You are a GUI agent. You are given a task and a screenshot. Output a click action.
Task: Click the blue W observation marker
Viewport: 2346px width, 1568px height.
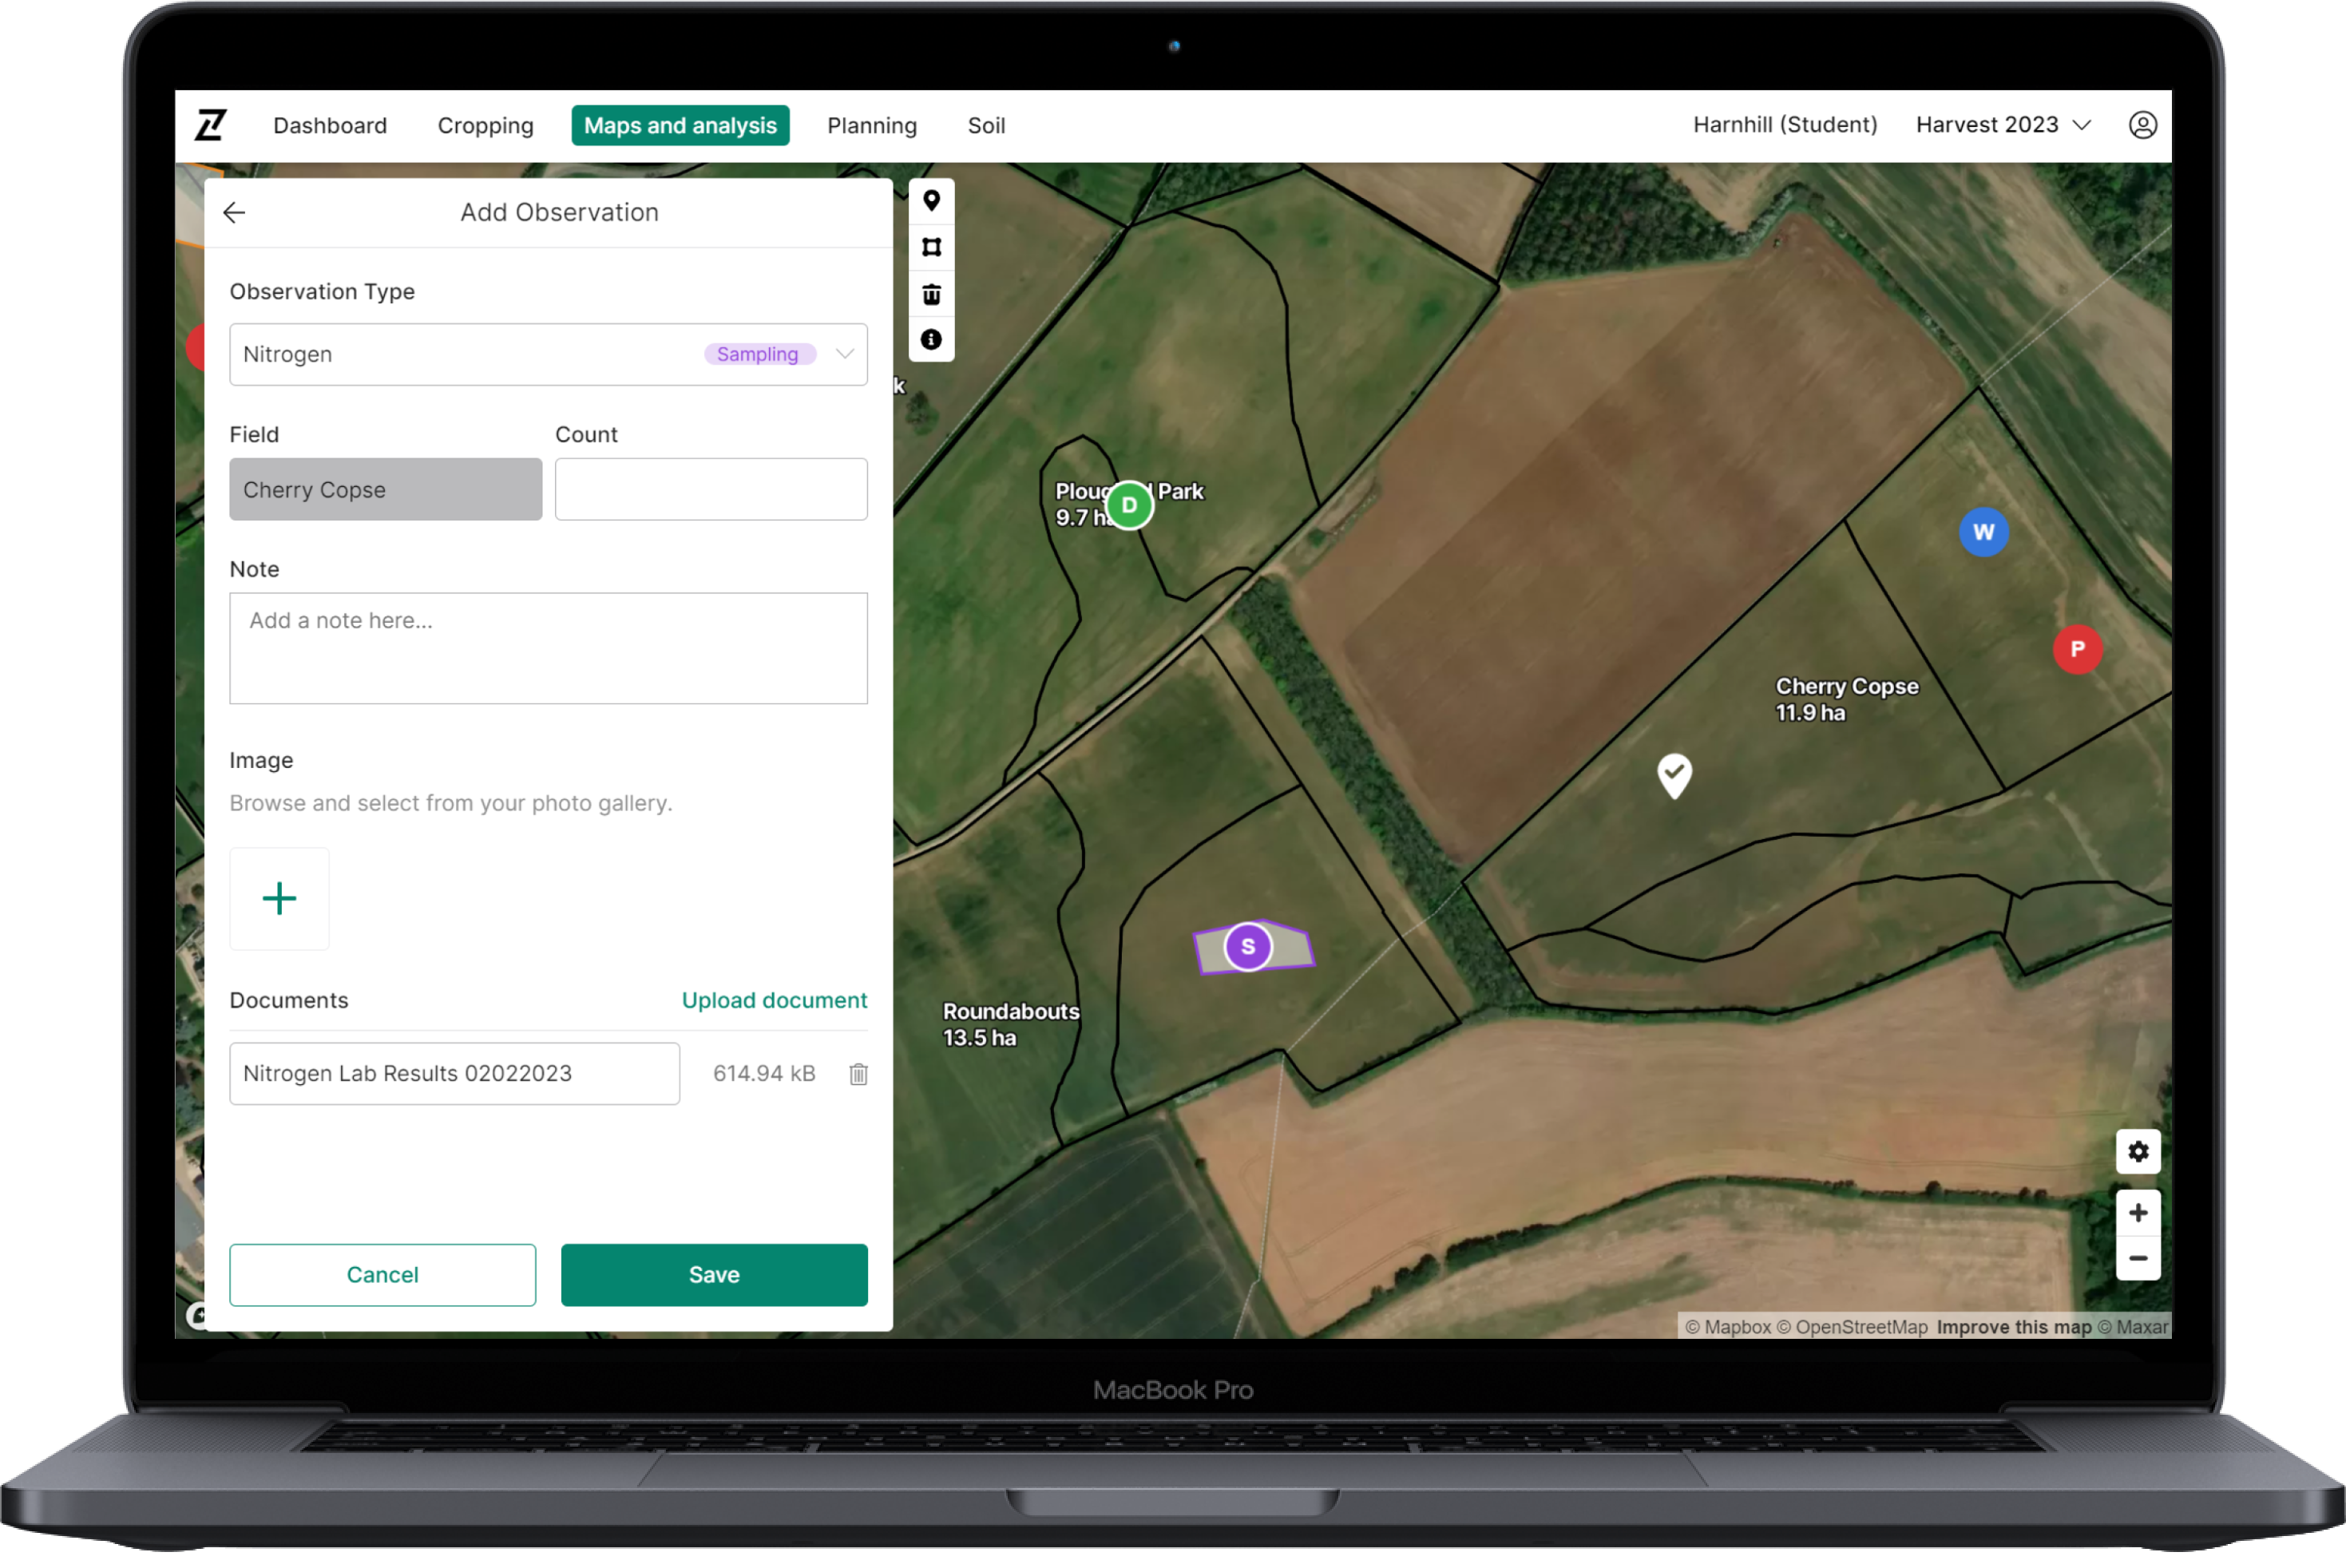(1983, 532)
